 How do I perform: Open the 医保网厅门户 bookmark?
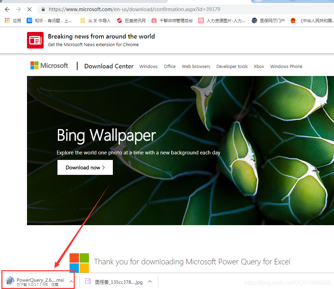[x=268, y=20]
